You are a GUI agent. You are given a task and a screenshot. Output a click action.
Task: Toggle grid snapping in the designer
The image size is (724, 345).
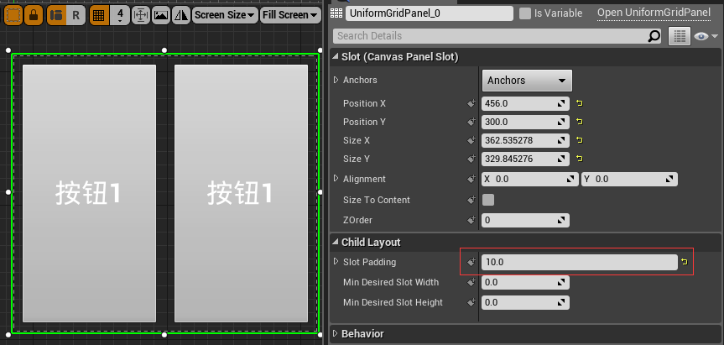[98, 15]
